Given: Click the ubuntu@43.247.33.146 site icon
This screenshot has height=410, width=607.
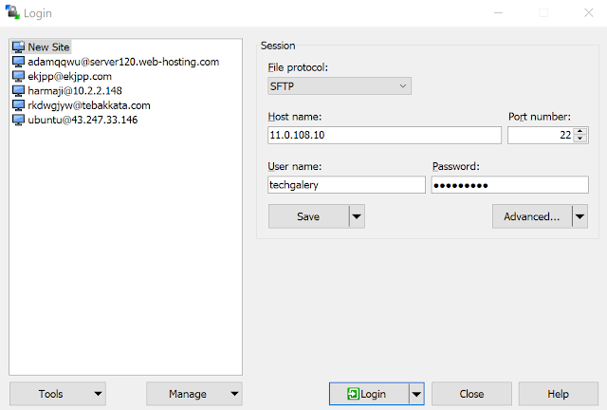Looking at the screenshot, I should 18,120.
